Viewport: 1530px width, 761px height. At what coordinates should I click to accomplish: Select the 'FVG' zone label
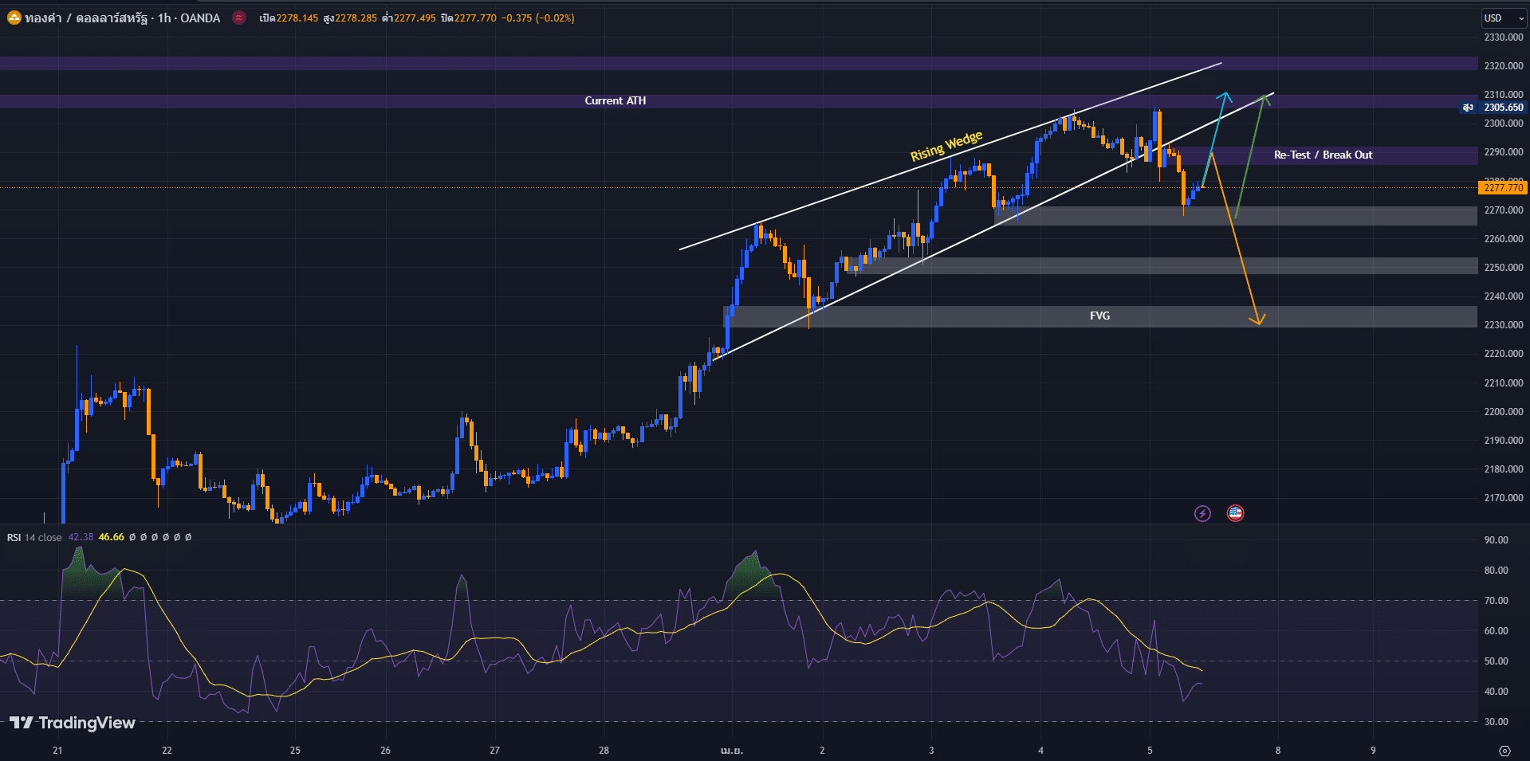point(1099,316)
